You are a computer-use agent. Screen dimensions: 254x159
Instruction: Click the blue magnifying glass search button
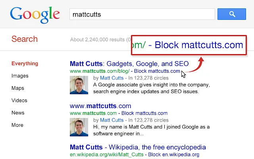click(232, 14)
